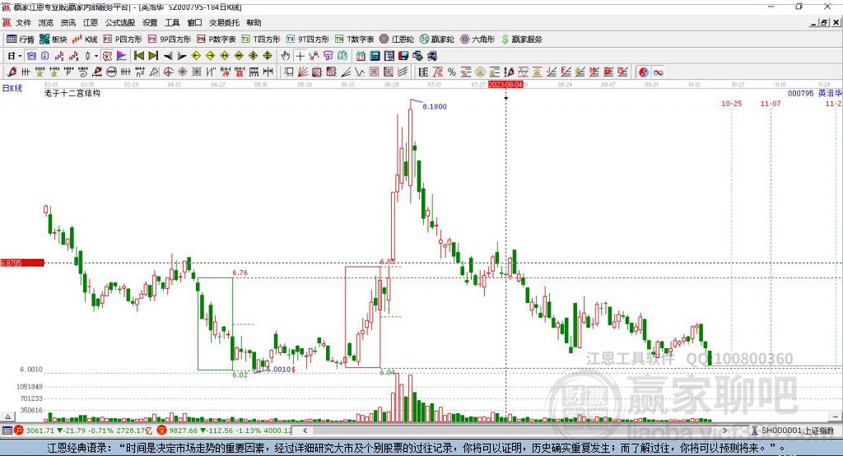
Task: Click the red-blue yin-yang icon
Action: 644,72
